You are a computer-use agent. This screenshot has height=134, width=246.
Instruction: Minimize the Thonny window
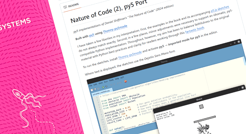click(231, 44)
